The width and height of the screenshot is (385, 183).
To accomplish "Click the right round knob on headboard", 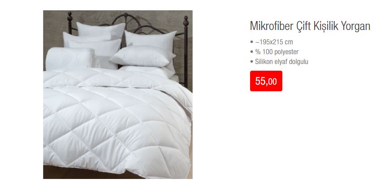I will [x=186, y=21].
